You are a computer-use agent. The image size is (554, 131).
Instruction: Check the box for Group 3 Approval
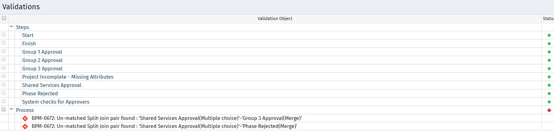click(x=4, y=68)
